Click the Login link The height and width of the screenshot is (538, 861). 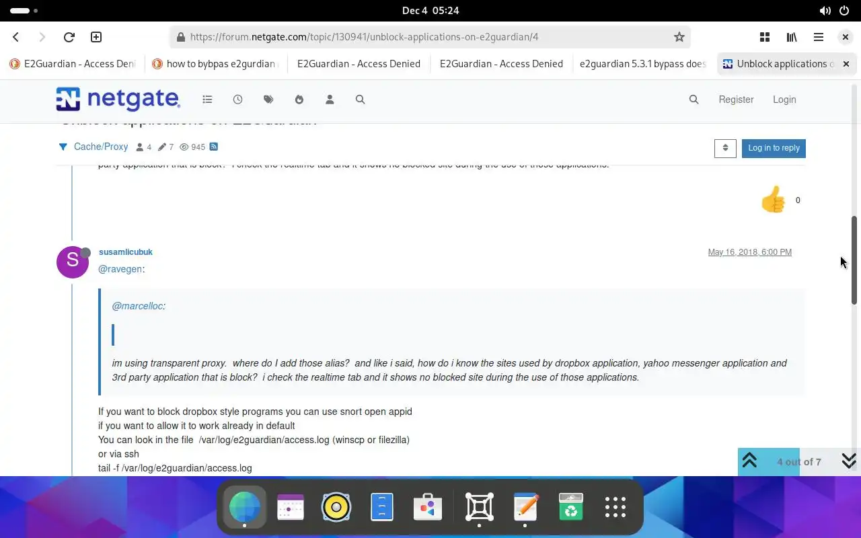(x=784, y=100)
